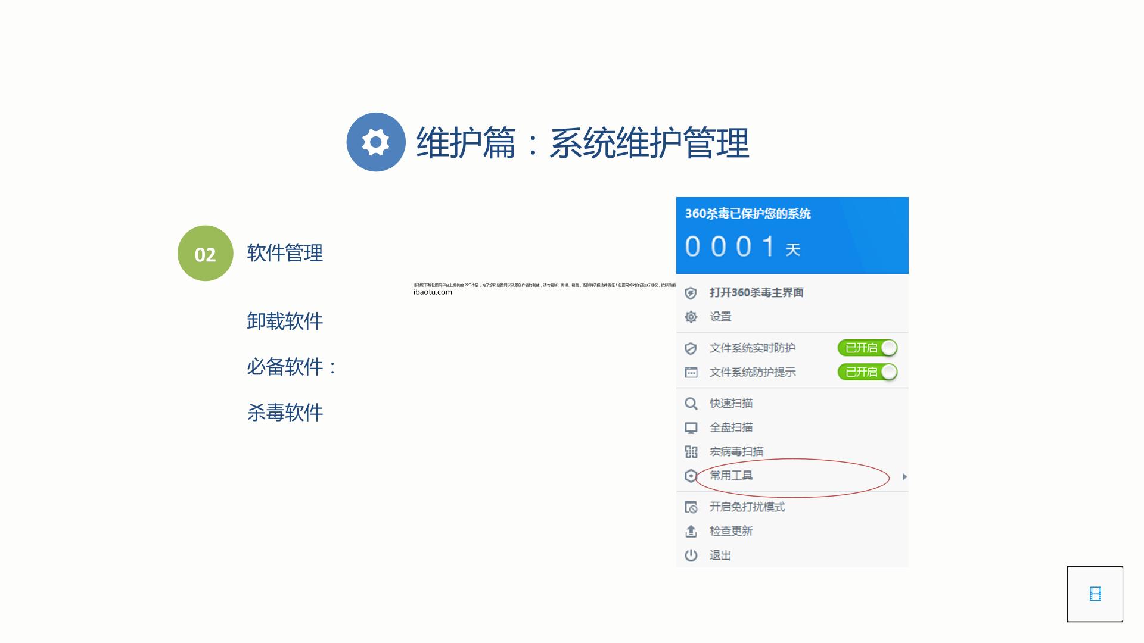Click the 360杀毒已保护您的系统 header text

tap(748, 214)
